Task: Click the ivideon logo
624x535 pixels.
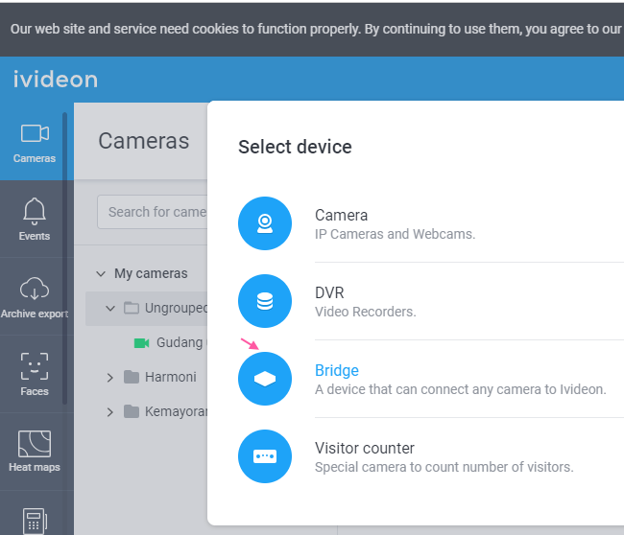Action: pyautogui.click(x=56, y=80)
